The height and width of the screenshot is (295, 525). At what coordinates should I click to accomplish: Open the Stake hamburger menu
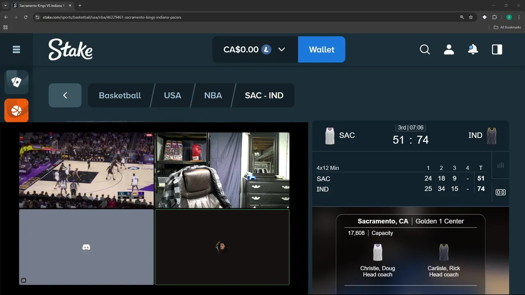tap(16, 50)
